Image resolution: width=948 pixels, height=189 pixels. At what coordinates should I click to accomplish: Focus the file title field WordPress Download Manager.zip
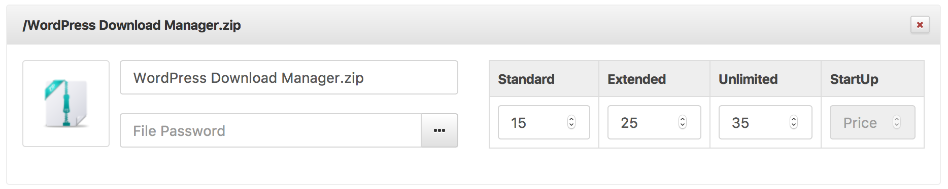click(x=289, y=77)
